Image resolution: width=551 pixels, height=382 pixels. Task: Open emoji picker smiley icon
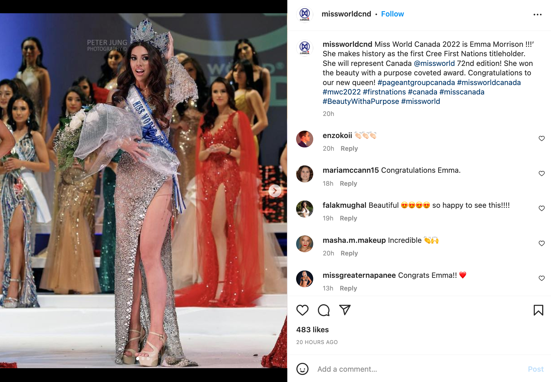302,369
